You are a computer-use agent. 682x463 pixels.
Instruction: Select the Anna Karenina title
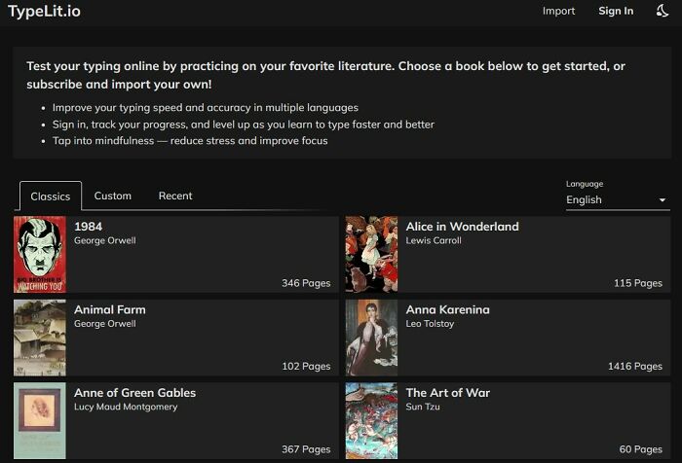point(447,309)
